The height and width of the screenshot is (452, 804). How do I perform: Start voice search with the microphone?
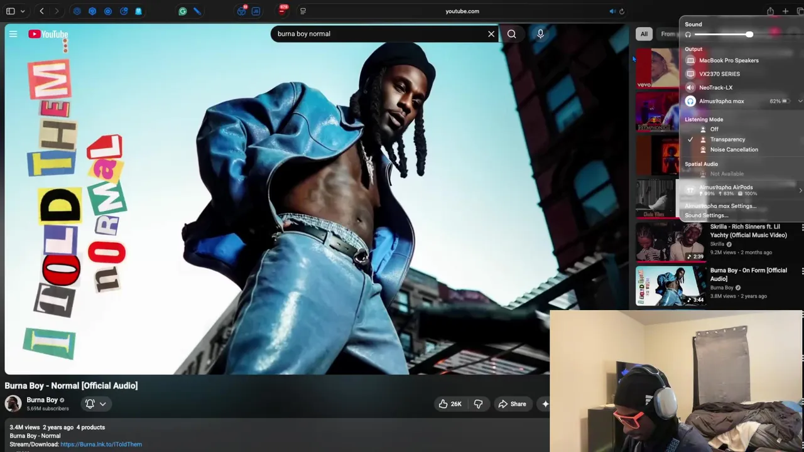pos(540,34)
